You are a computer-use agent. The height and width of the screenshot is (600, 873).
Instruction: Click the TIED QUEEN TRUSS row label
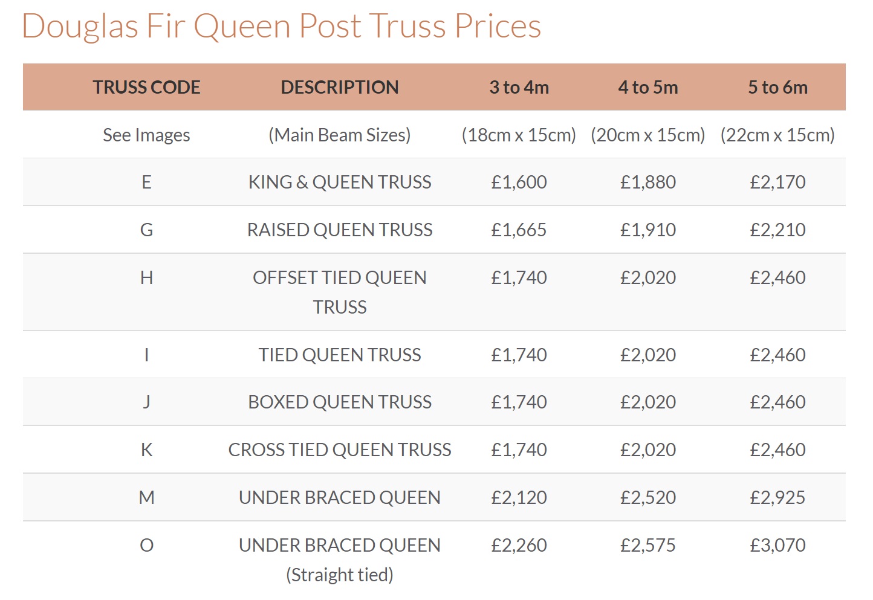340,355
